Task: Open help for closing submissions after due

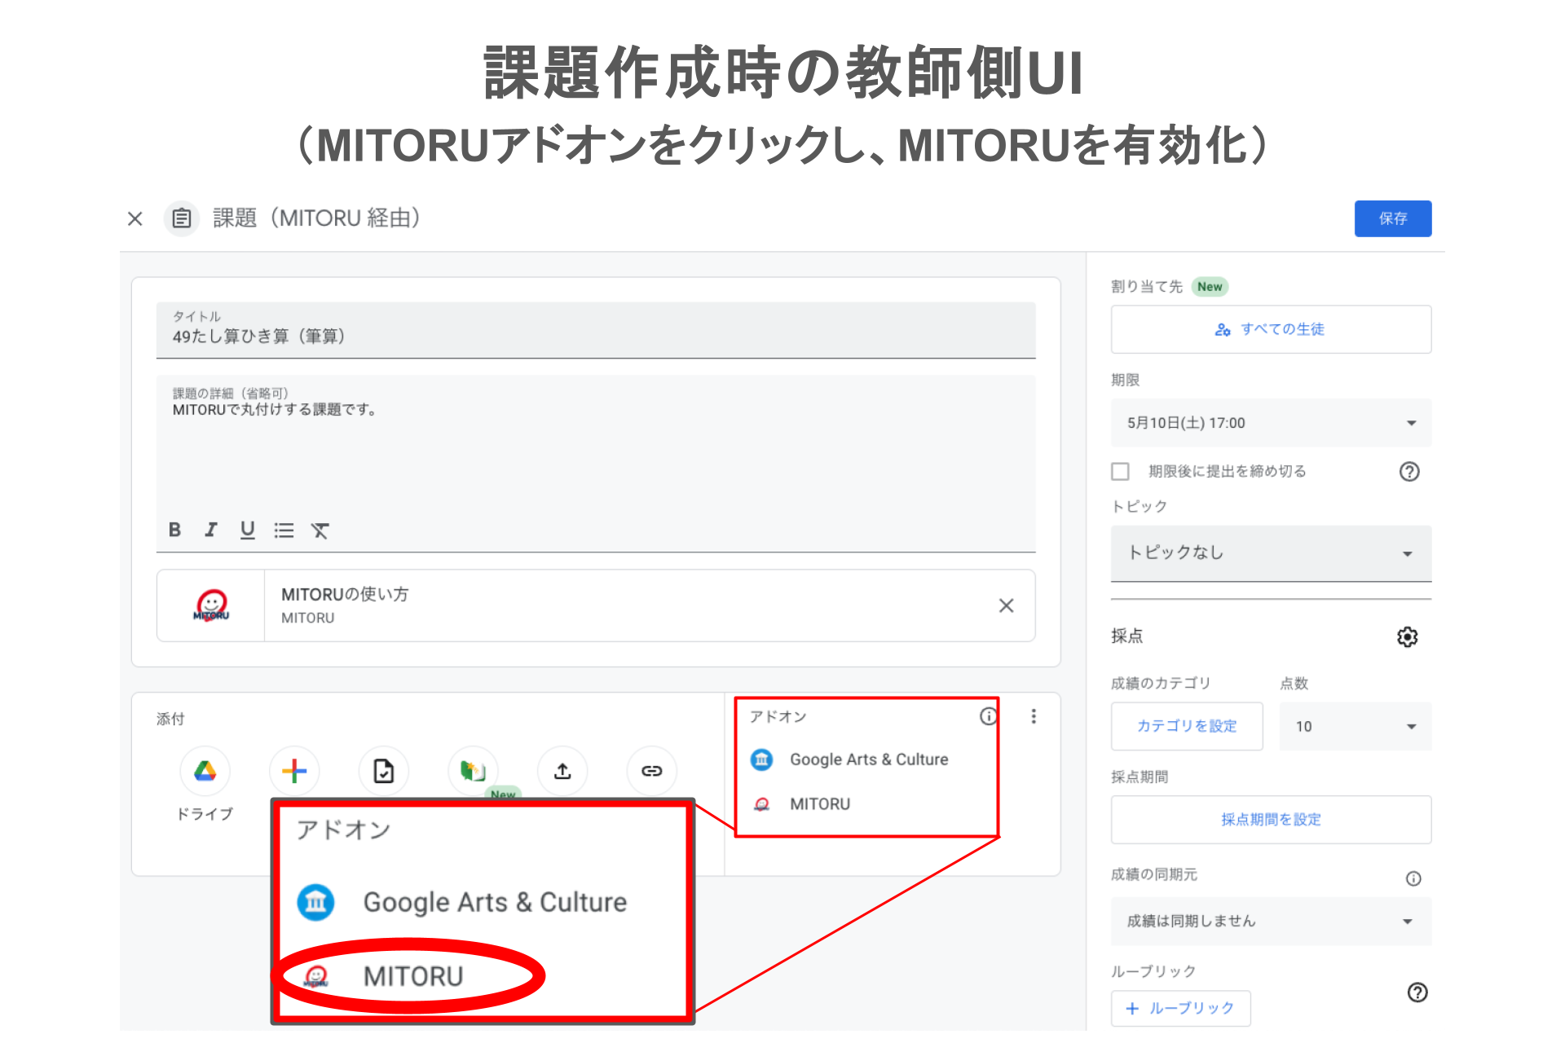Action: 1409,472
